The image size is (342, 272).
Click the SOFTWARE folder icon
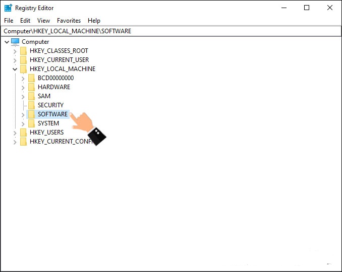click(31, 114)
